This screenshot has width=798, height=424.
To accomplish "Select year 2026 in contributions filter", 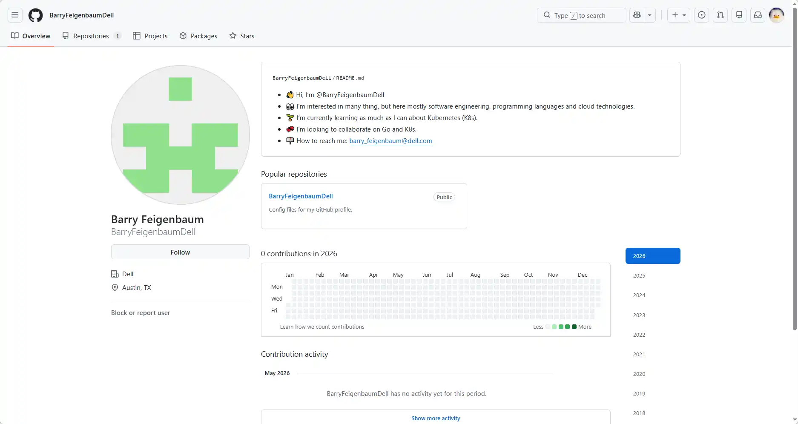I will (x=653, y=256).
